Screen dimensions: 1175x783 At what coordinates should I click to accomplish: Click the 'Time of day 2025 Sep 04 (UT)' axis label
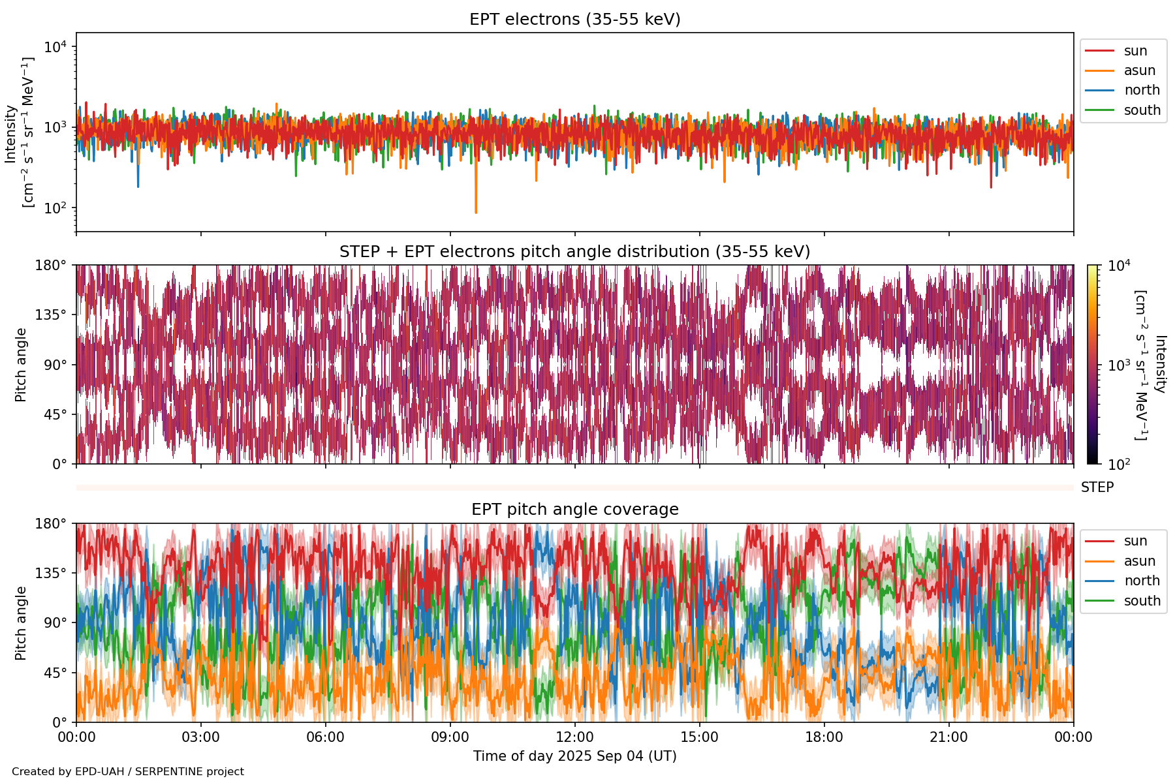click(x=574, y=756)
